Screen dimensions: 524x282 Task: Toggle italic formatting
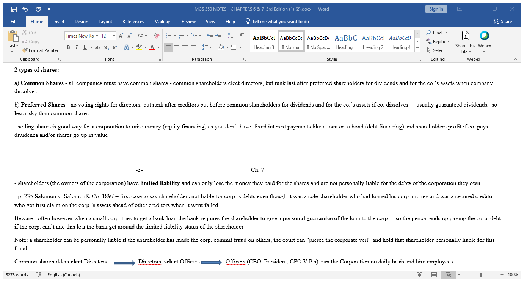pos(77,47)
